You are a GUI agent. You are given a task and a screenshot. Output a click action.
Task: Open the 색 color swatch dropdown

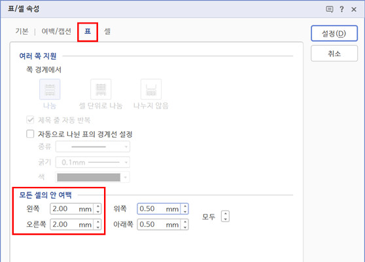(x=93, y=177)
